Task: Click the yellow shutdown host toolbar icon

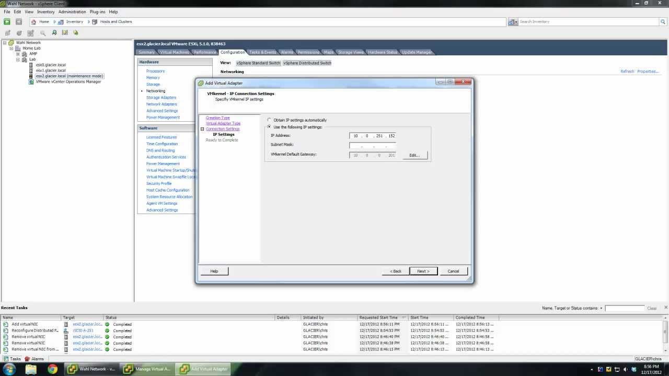Action: [76, 33]
